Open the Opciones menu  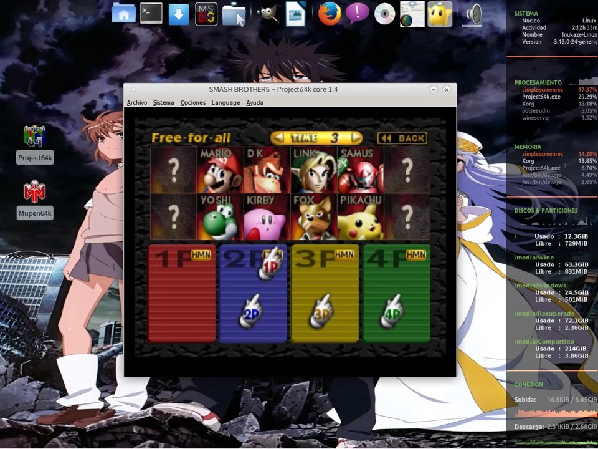click(193, 103)
